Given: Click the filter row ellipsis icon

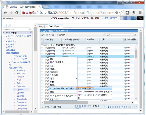Looking at the screenshot, I should point(43,45).
